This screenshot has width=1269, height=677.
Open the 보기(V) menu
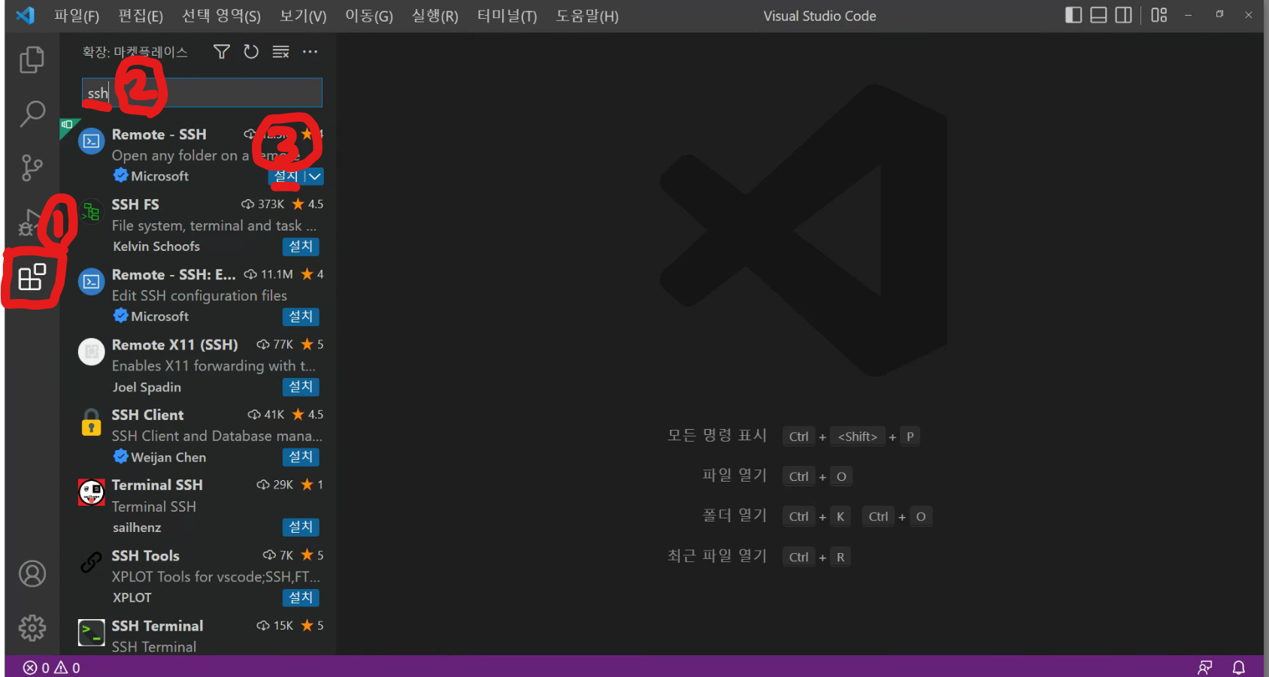click(x=303, y=16)
